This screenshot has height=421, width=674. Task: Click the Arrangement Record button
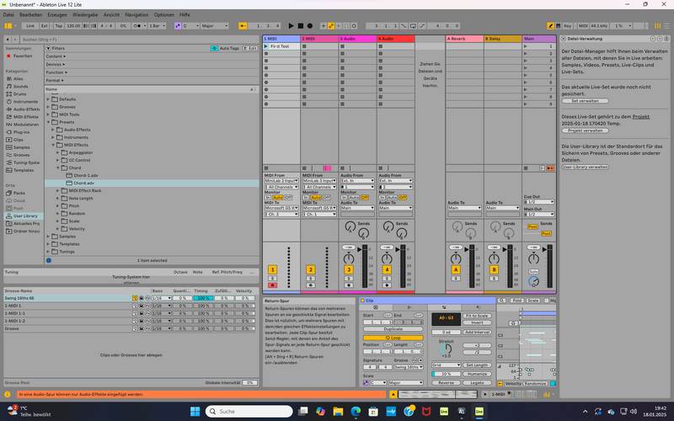coord(309,26)
